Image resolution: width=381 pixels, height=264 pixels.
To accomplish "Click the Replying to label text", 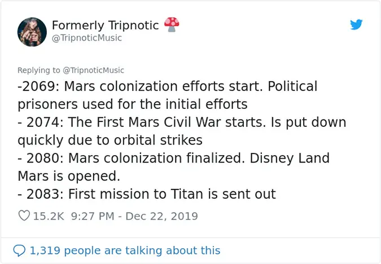I will [x=38, y=71].
